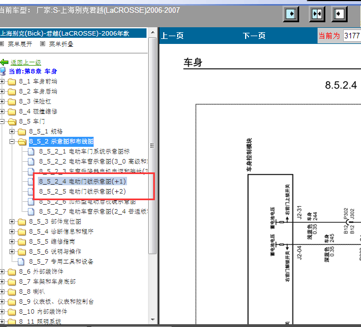
Task: Go to previous page with 上一页
Action: [x=172, y=36]
